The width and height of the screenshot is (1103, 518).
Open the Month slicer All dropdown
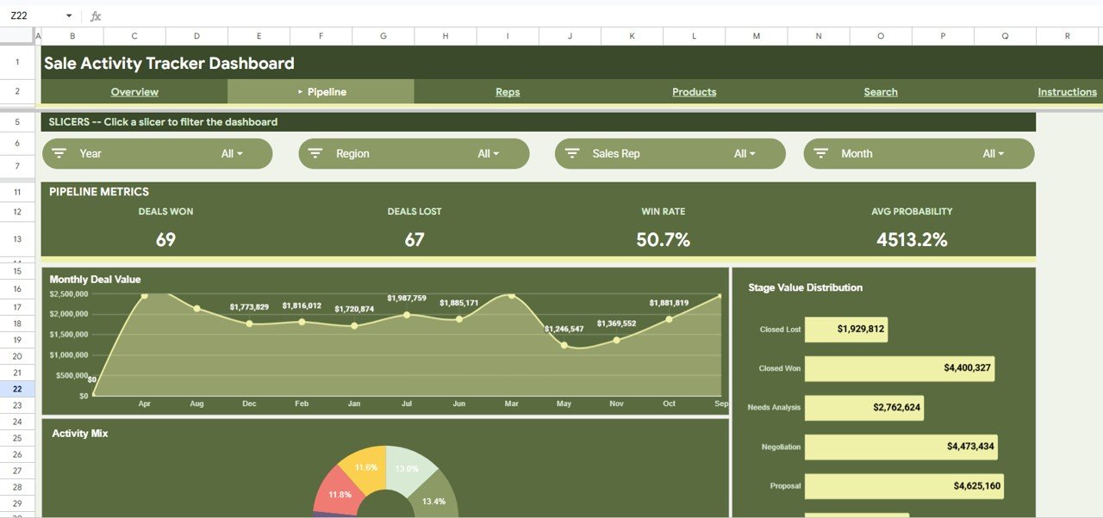tap(994, 153)
